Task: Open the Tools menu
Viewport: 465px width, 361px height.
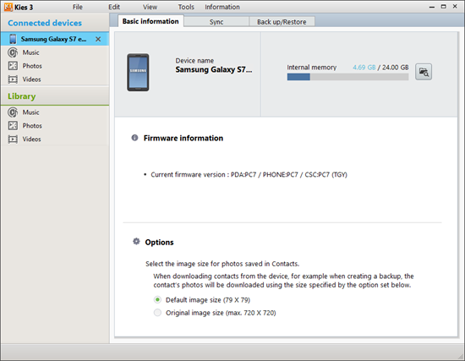Action: point(186,7)
